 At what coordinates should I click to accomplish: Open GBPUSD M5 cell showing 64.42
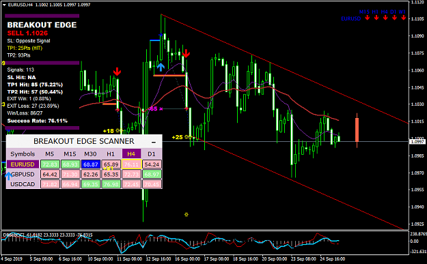[50, 174]
